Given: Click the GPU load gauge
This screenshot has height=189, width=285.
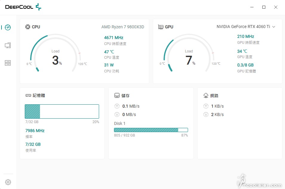Looking at the screenshot, I should point(189,53).
